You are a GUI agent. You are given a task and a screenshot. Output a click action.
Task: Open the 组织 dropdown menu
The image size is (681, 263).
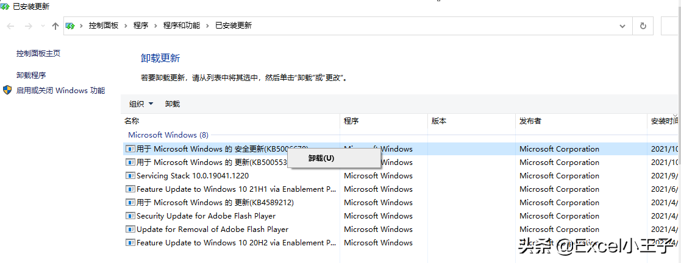click(141, 103)
